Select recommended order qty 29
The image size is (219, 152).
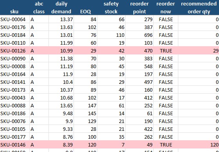click(x=199, y=51)
